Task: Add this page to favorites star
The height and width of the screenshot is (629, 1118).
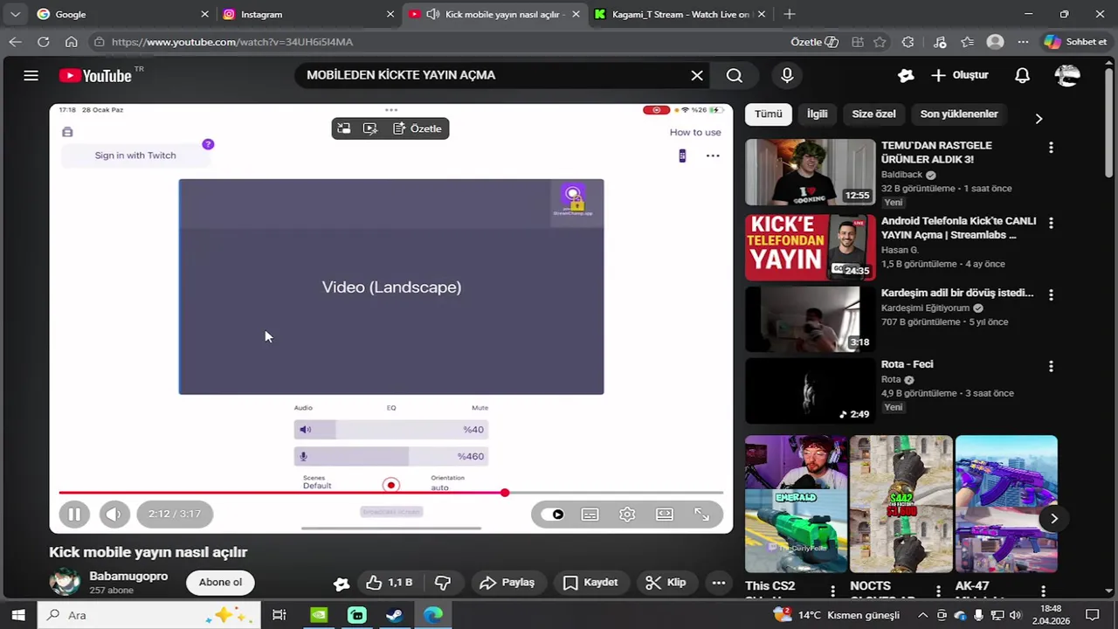Action: [880, 42]
